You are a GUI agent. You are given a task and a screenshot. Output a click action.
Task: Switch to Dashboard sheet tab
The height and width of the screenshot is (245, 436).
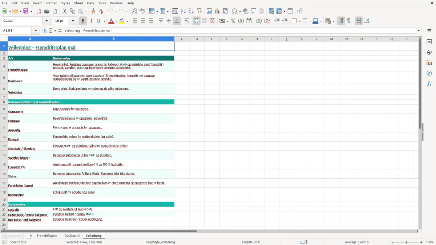tap(72, 236)
